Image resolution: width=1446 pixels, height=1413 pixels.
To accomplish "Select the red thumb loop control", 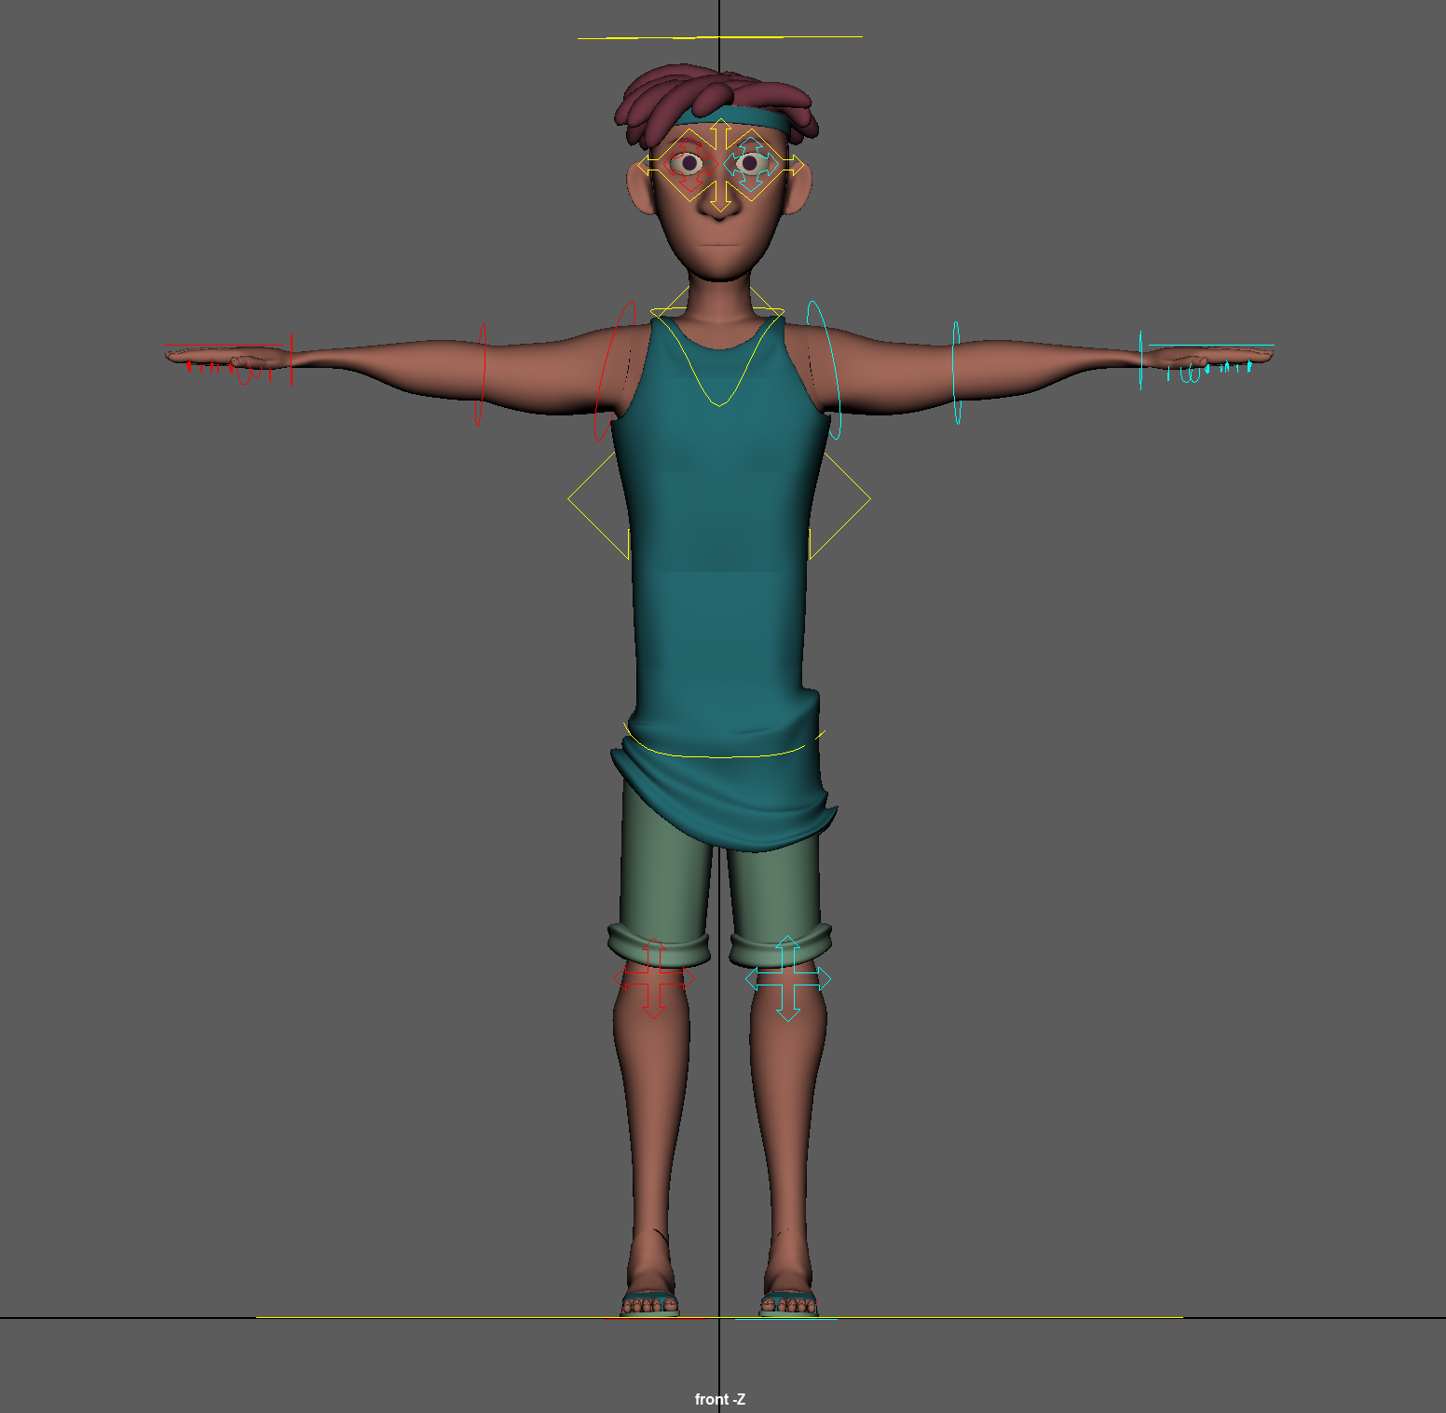I will [x=244, y=375].
